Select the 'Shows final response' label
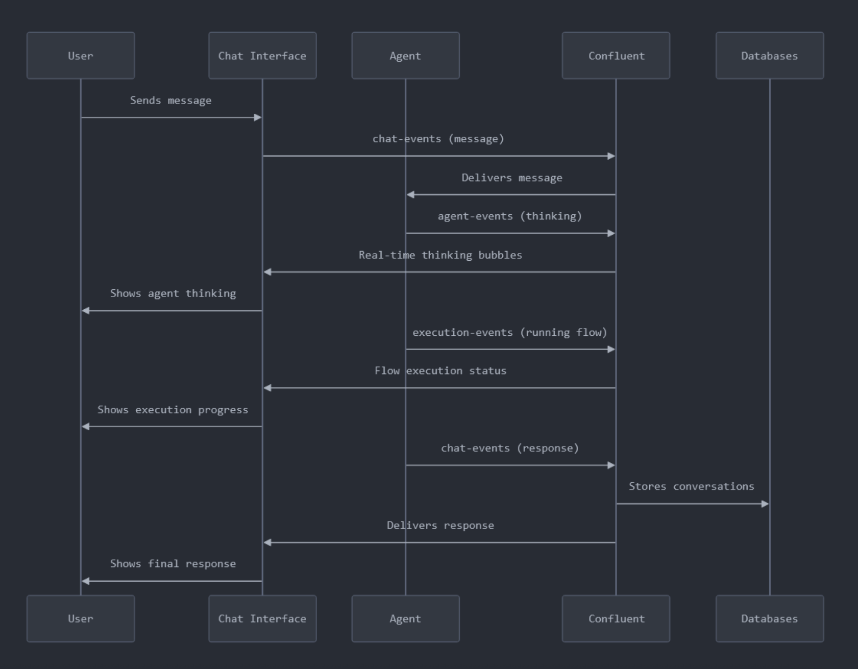The width and height of the screenshot is (858, 669). pyautogui.click(x=173, y=564)
